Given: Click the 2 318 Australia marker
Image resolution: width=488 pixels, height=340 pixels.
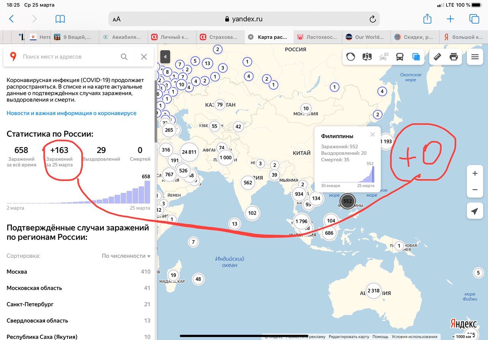Looking at the screenshot, I should (x=373, y=291).
